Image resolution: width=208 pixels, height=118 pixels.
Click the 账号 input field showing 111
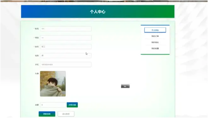(66, 29)
